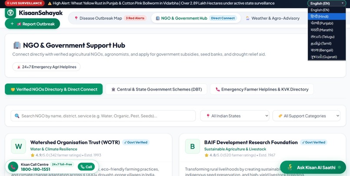Screen dimensions: 350x176
Task: Click the siren icon in Emergency Agri Helplines chip
Action: point(19,67)
